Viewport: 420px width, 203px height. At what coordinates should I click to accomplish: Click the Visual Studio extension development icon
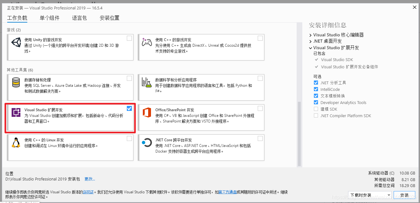(16, 112)
